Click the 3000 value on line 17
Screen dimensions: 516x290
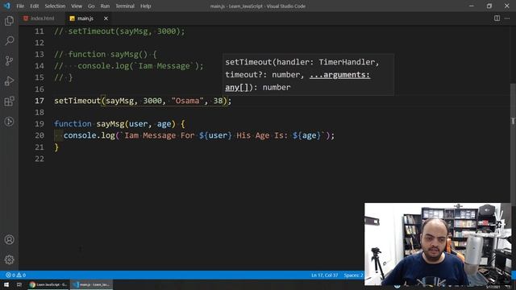[x=152, y=101]
